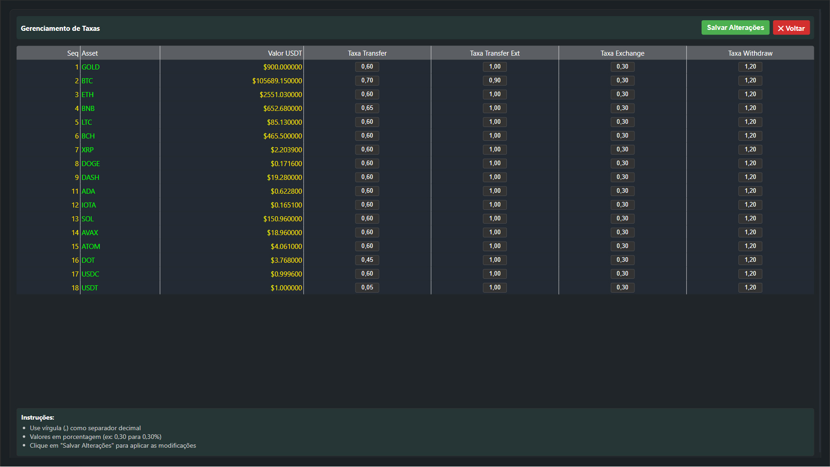
Task: Select LTC Taxa Withdraw input
Action: (x=750, y=122)
